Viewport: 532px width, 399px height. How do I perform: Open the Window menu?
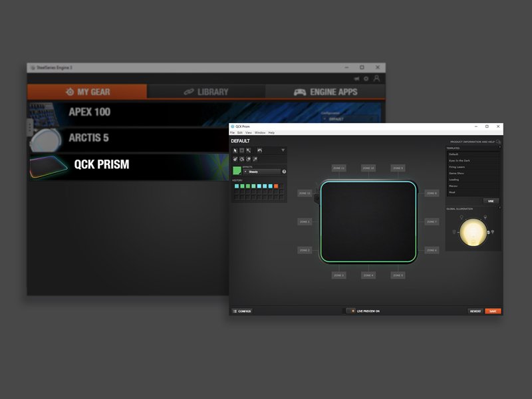coord(260,132)
